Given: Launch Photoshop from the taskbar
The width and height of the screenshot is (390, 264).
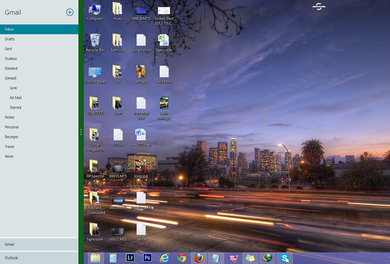Looking at the screenshot, I should tap(147, 258).
